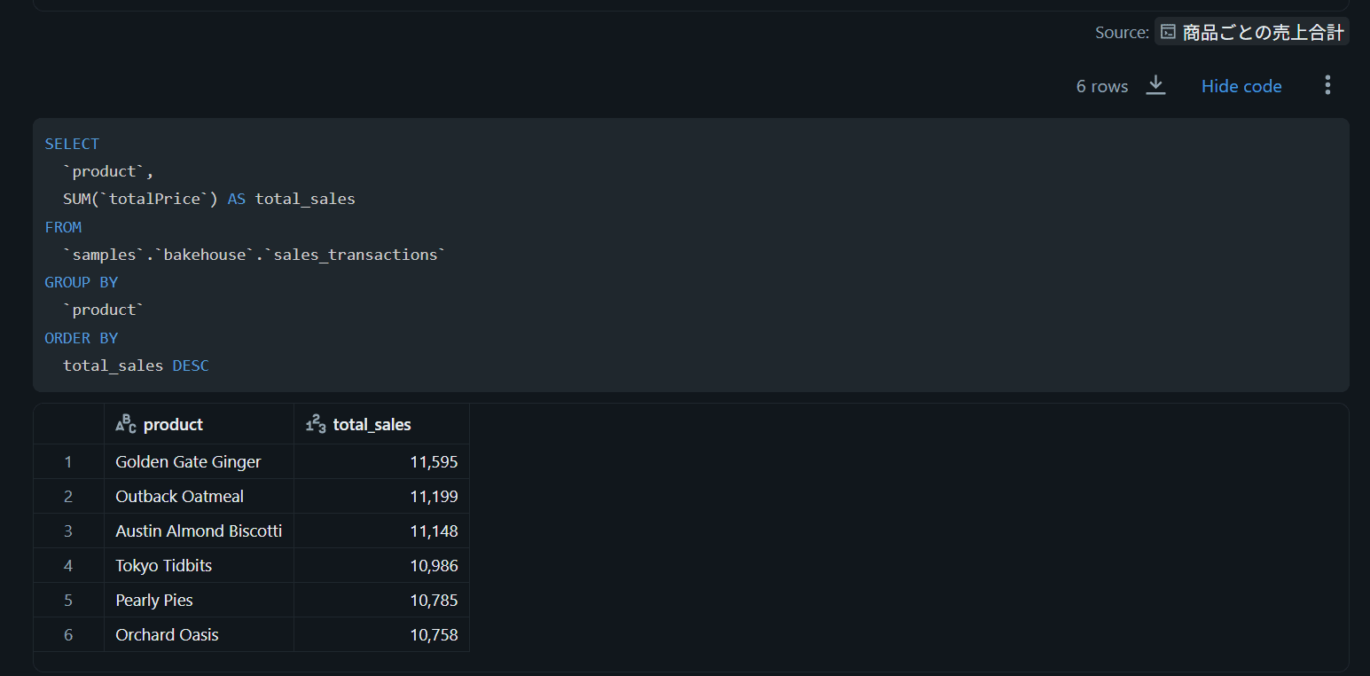Click the total_sales column header
Image resolution: width=1370 pixels, height=676 pixels.
372,424
